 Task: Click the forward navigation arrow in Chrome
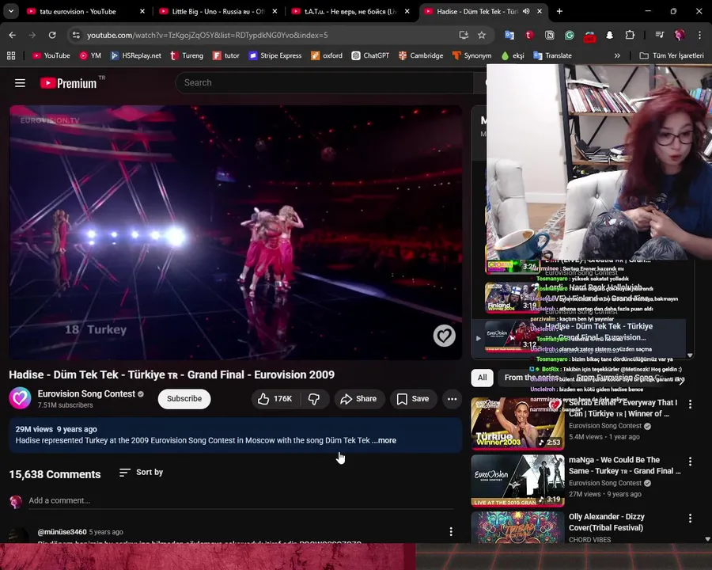[32, 35]
